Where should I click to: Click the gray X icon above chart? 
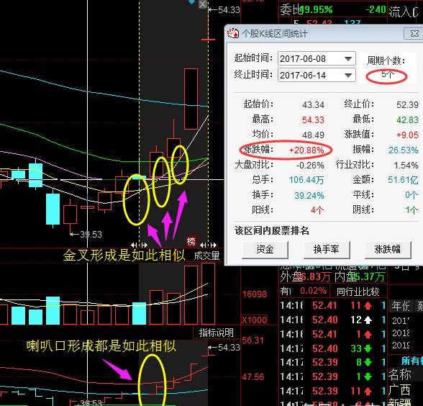click(203, 4)
